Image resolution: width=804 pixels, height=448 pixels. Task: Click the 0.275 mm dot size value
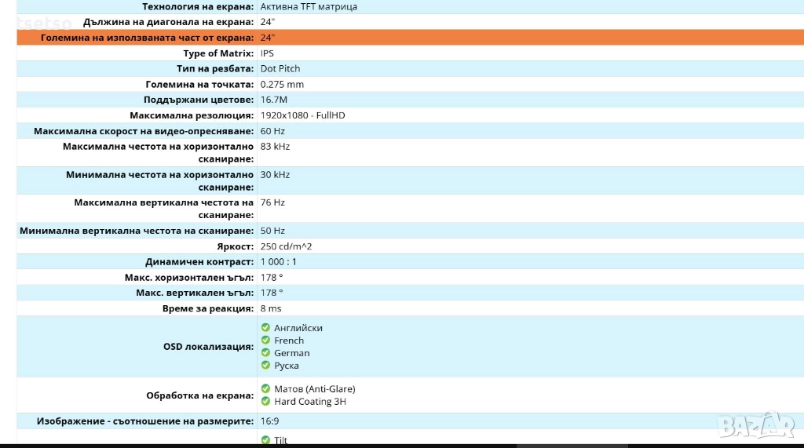tap(282, 84)
